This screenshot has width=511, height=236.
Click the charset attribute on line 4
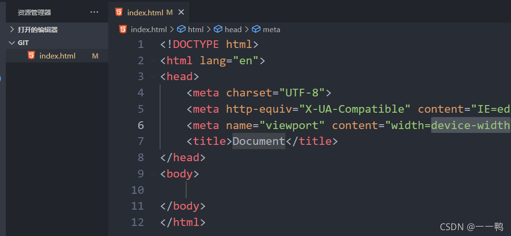coord(249,93)
